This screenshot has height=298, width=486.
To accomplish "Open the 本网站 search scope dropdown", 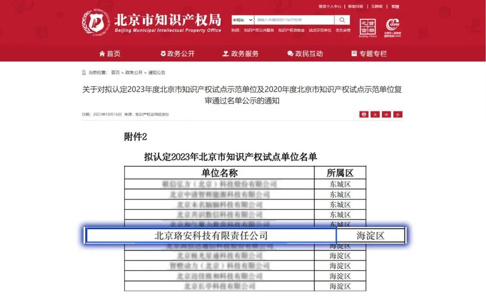I will 243,20.
